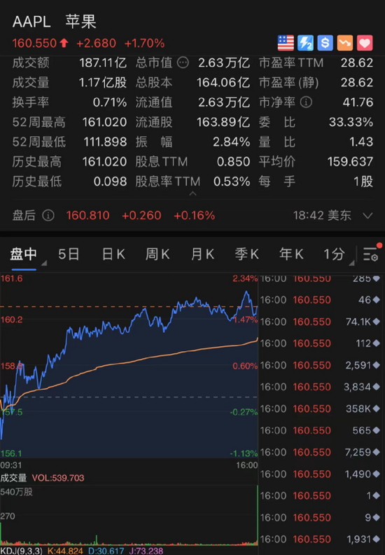Open the 总市值 more info icon
Viewport: 385px width, 555px height.
click(183, 63)
